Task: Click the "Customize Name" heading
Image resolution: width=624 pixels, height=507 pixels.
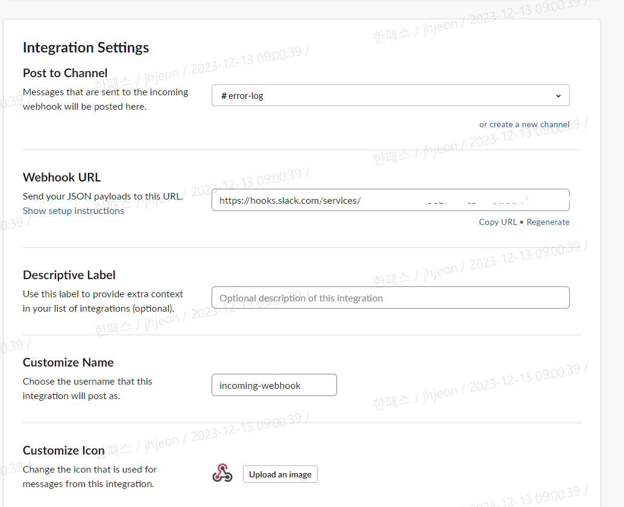Action: pos(68,362)
